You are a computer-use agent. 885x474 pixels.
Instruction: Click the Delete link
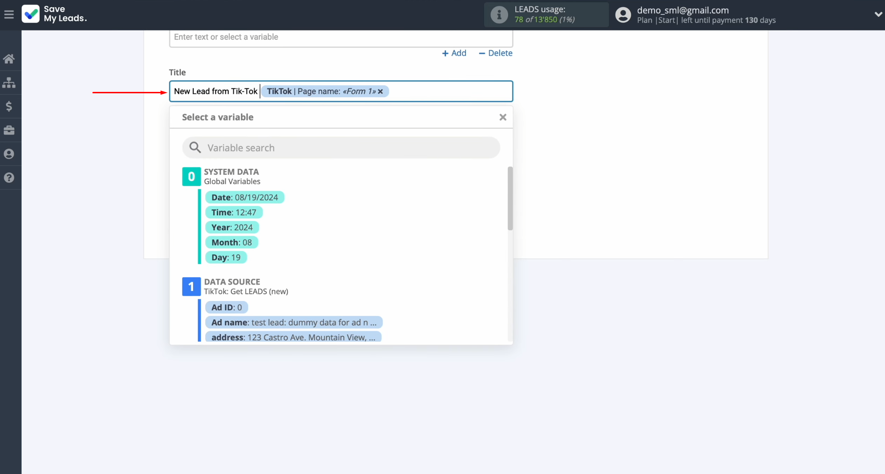(495, 53)
